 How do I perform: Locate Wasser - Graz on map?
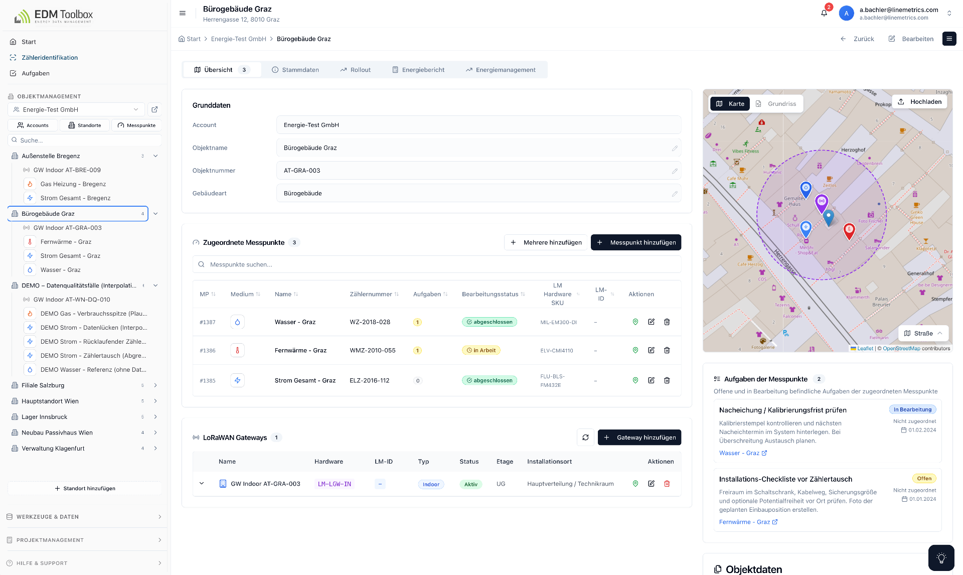pos(635,322)
